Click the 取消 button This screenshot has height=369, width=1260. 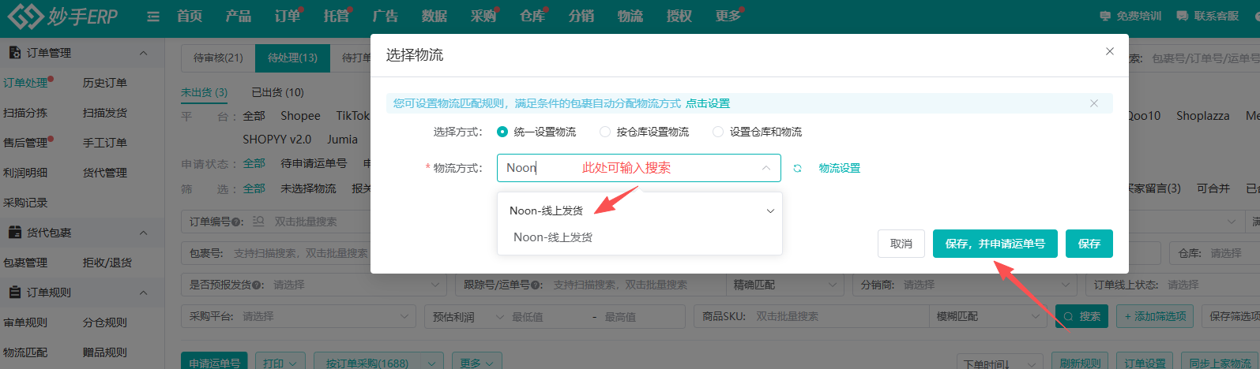[901, 244]
